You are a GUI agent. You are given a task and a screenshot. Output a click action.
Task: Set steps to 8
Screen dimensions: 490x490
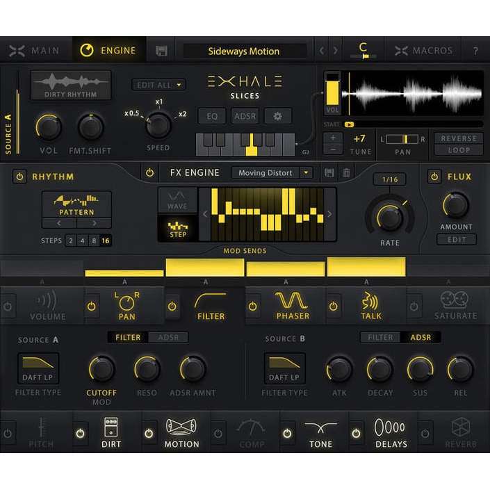94,240
